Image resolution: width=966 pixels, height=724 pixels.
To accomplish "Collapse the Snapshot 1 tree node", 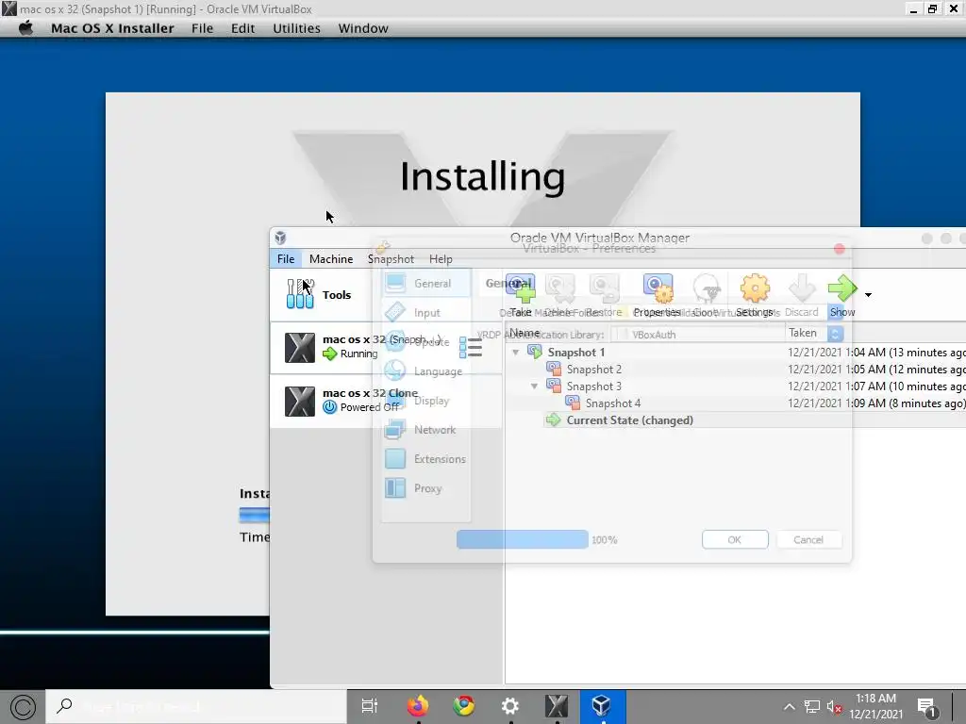I will (516, 353).
